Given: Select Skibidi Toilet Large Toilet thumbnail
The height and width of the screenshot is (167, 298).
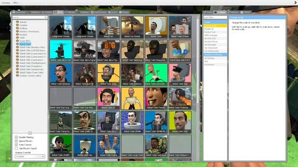Looking at the screenshot, I should click(132, 146).
